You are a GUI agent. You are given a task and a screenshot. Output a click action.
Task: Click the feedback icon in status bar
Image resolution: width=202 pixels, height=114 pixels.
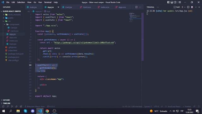194,106
